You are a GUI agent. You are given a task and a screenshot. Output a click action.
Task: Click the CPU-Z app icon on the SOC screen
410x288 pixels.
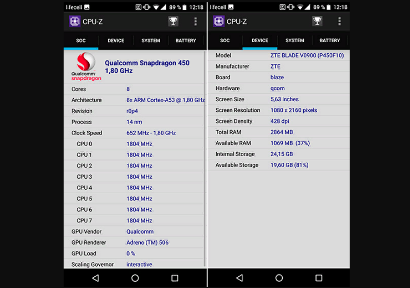pyautogui.click(x=75, y=21)
